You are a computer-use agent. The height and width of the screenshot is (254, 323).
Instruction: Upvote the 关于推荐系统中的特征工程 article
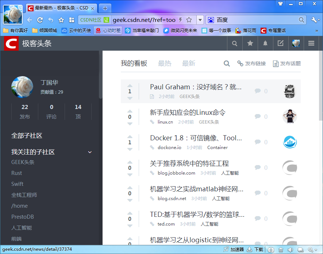coord(130,162)
